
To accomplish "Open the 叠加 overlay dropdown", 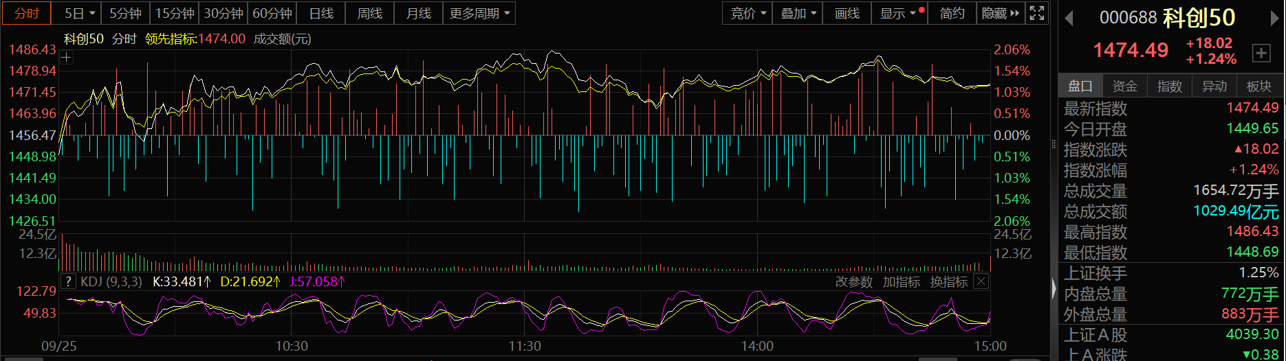I will tap(797, 13).
